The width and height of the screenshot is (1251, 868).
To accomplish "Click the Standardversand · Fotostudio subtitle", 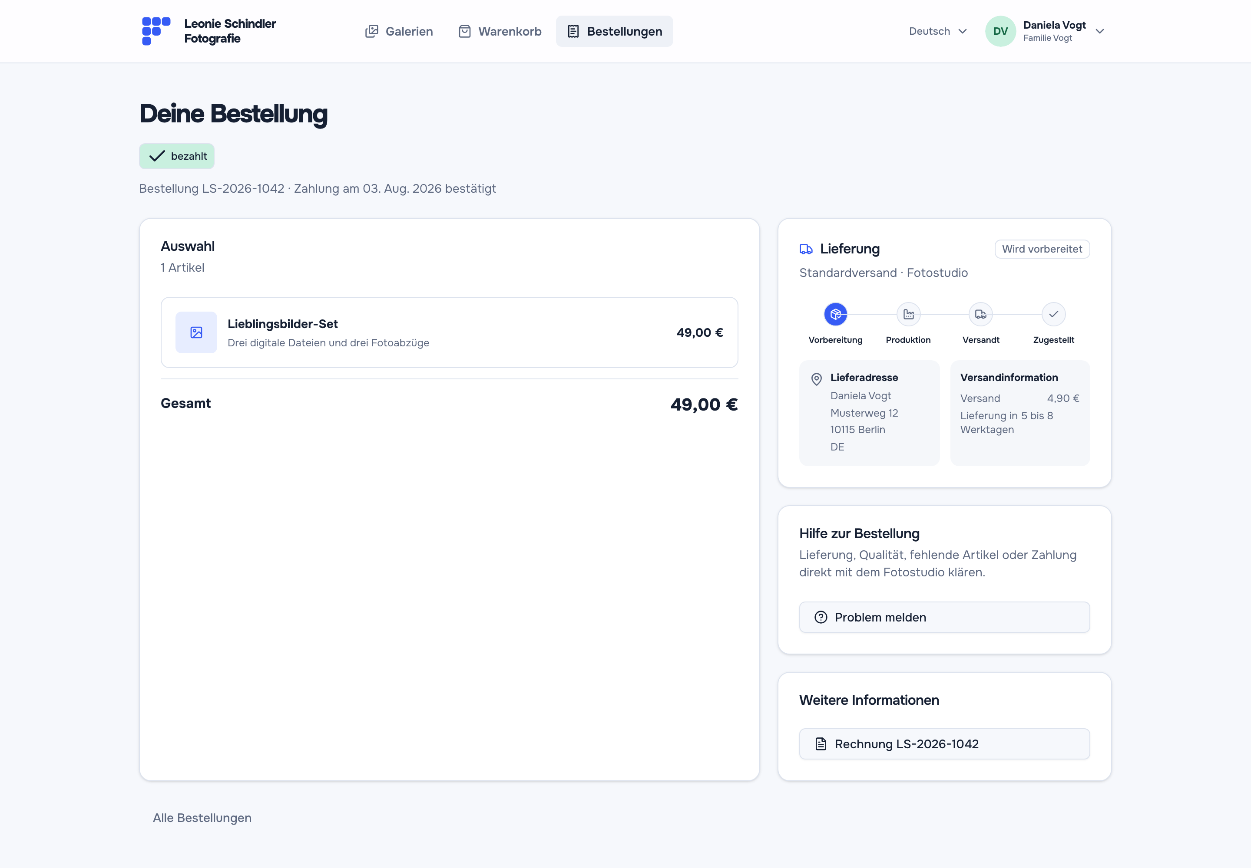I will tap(883, 273).
